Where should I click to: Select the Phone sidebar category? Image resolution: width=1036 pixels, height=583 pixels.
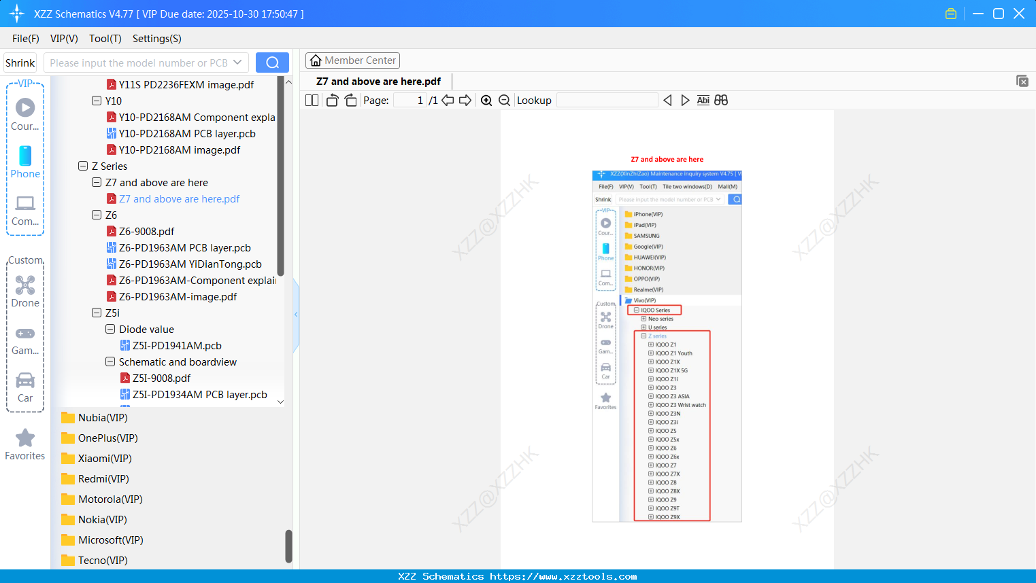tap(25, 162)
